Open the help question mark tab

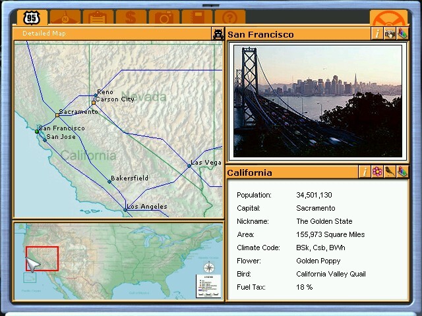[x=229, y=18]
